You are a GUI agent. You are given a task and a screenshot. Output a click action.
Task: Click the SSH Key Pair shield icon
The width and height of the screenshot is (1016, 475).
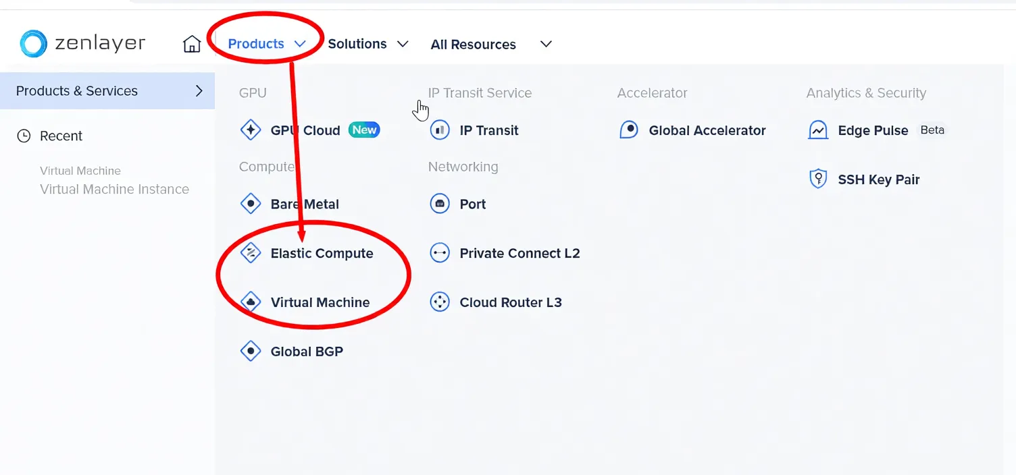pyautogui.click(x=818, y=179)
